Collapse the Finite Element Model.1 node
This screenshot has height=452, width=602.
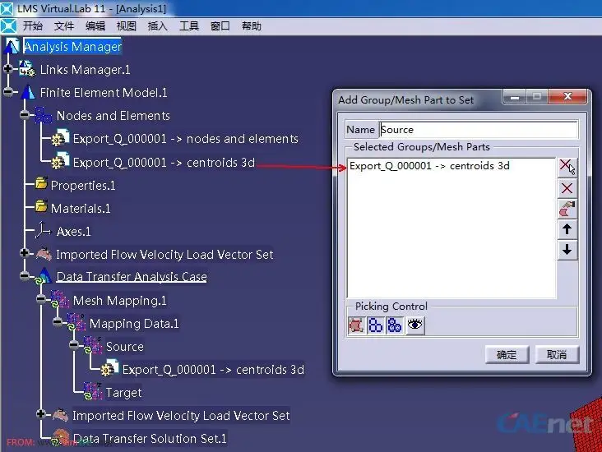pos(7,92)
